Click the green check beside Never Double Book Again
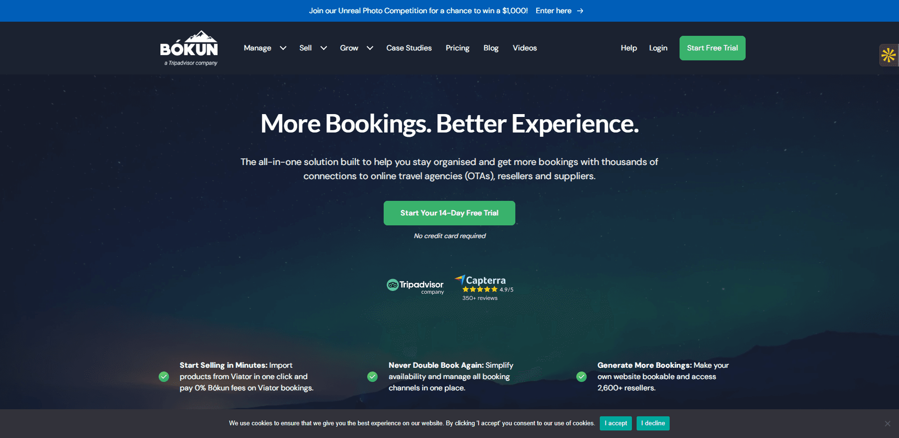 (372, 377)
